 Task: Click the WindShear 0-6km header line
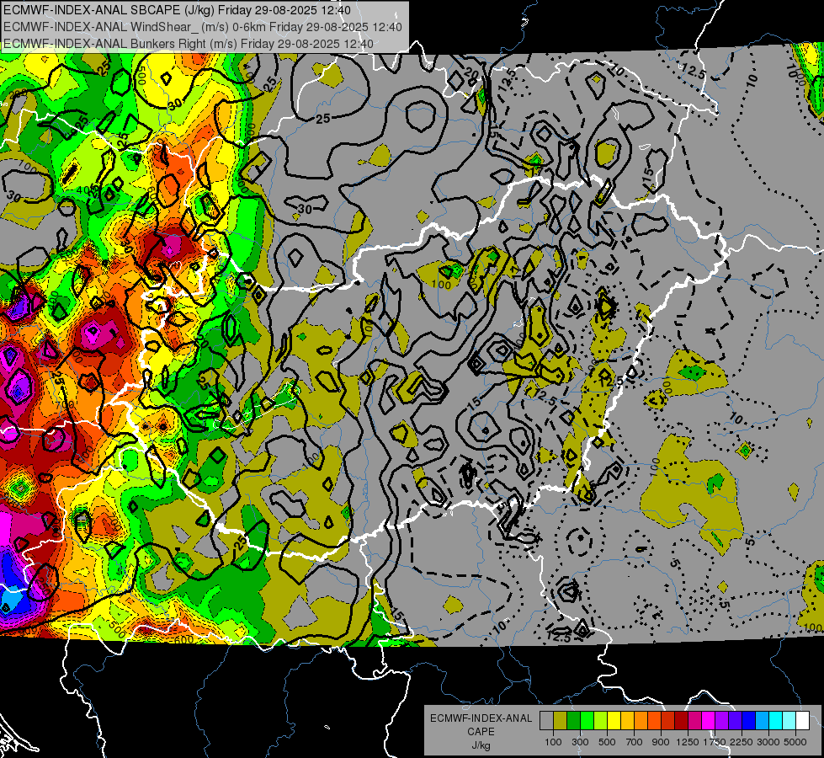click(202, 27)
